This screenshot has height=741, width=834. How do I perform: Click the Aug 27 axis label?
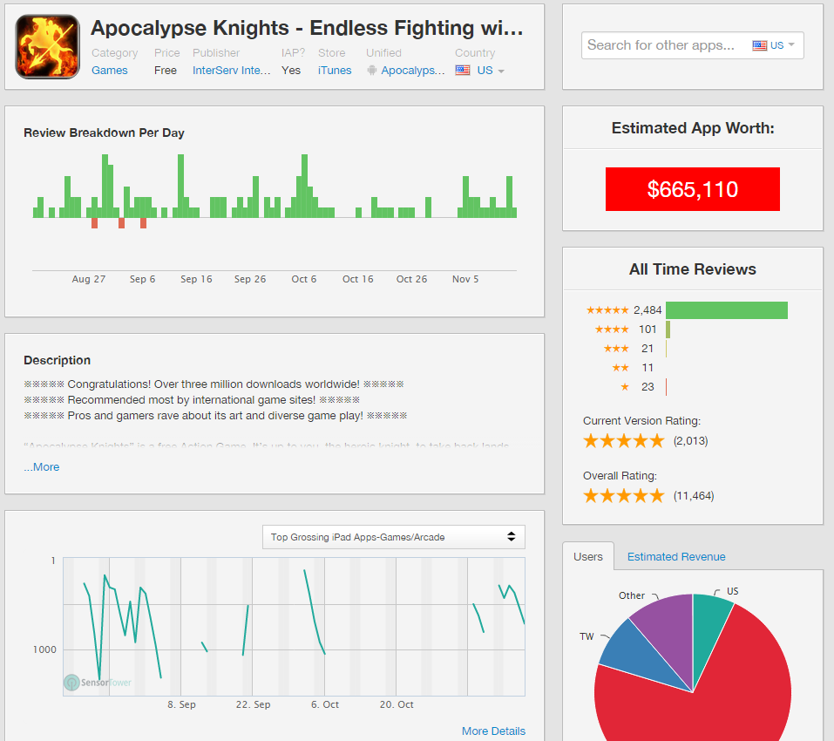pyautogui.click(x=89, y=279)
